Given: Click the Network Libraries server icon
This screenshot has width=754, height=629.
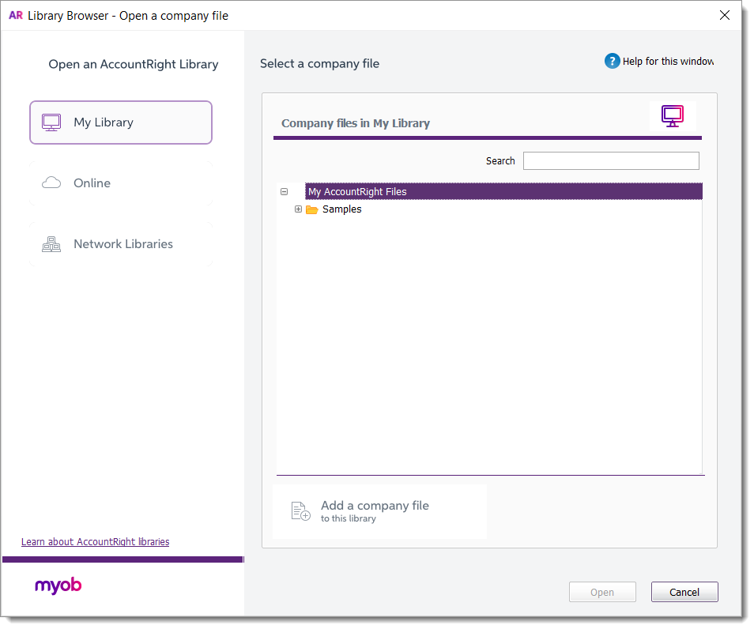Looking at the screenshot, I should [x=51, y=244].
